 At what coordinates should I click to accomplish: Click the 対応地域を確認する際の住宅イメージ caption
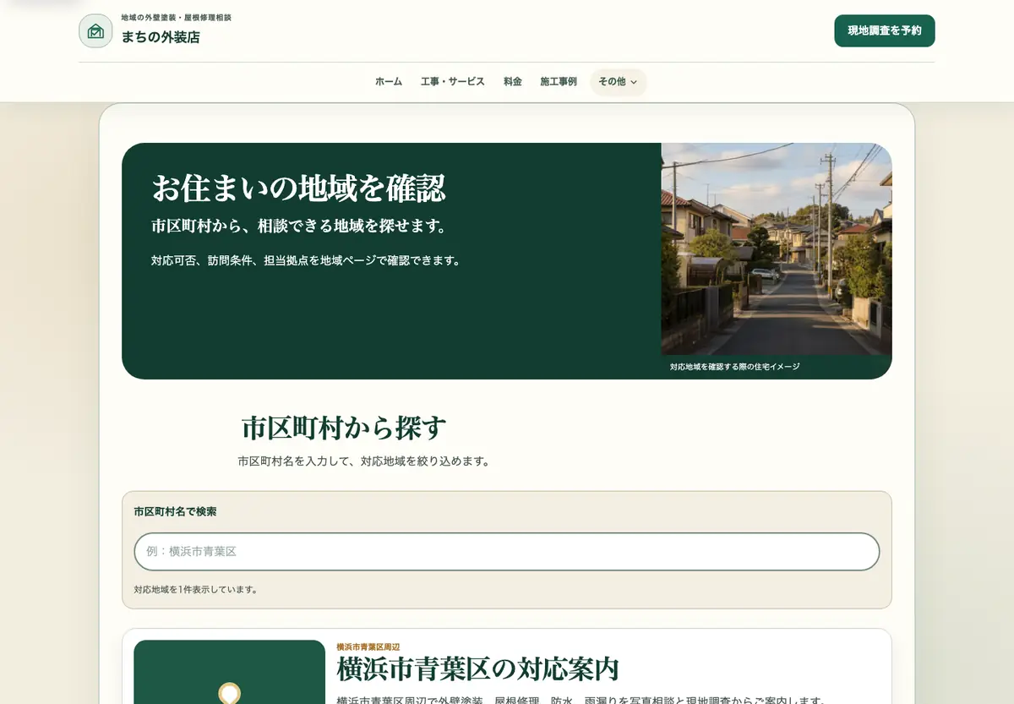(x=734, y=367)
